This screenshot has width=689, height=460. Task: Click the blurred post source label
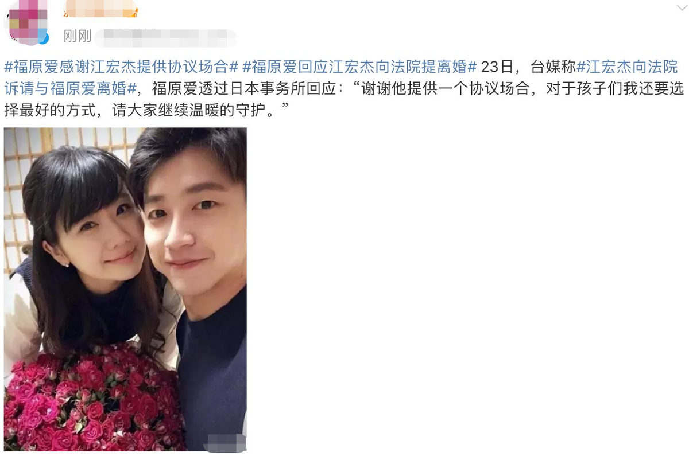click(165, 38)
